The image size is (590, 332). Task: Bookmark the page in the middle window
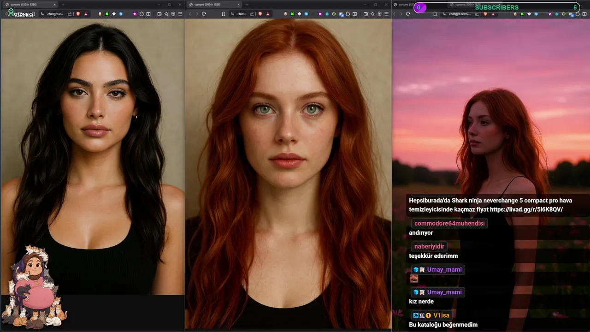224,14
